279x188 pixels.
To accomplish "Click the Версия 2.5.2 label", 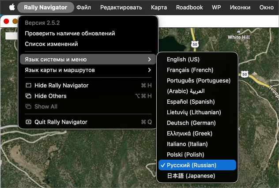I will pyautogui.click(x=42, y=23).
